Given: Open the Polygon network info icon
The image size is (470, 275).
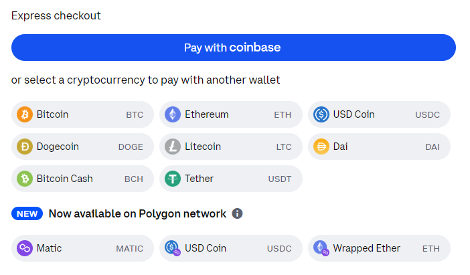Looking at the screenshot, I should (x=237, y=213).
